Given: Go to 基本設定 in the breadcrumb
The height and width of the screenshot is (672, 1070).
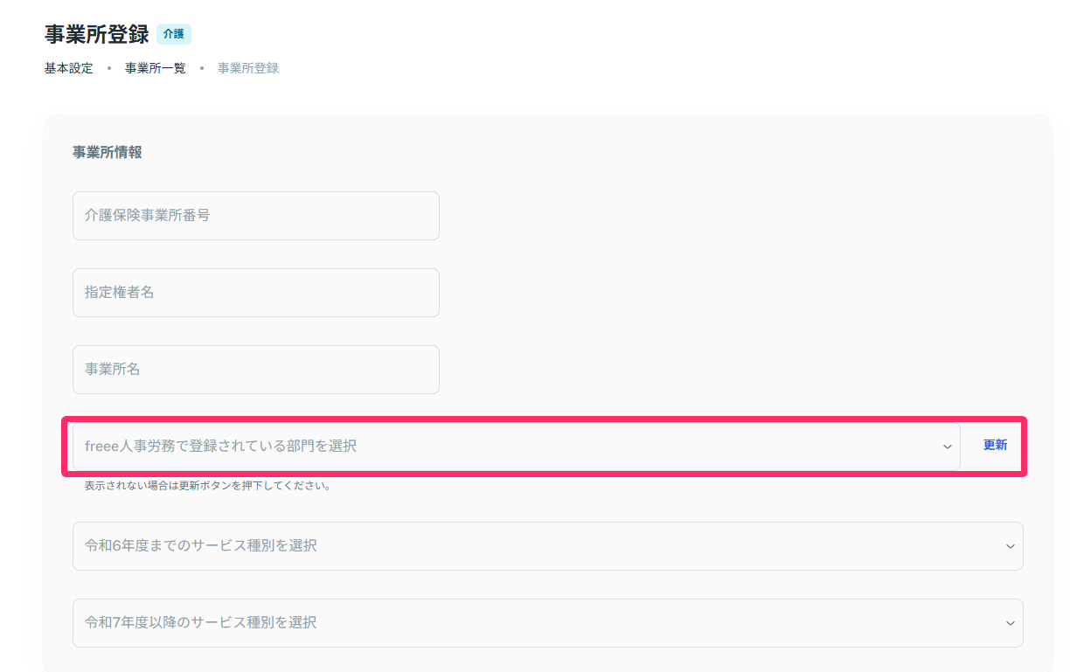Looking at the screenshot, I should (68, 68).
